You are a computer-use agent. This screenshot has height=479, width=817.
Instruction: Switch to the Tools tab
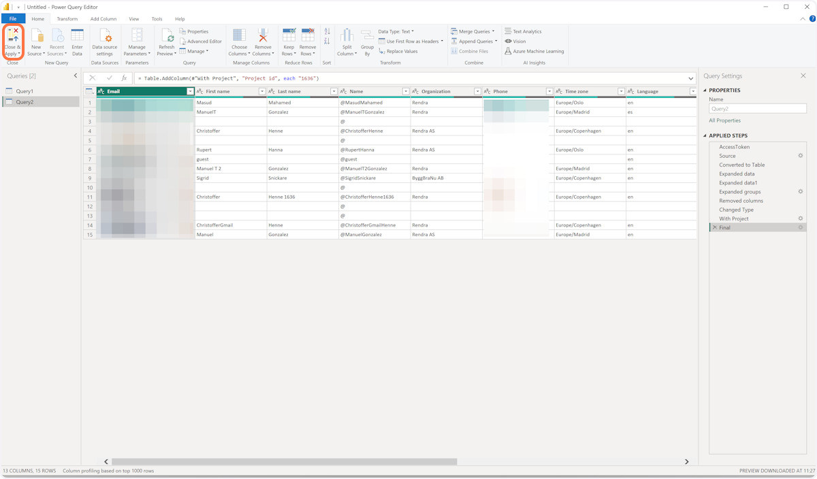point(157,19)
